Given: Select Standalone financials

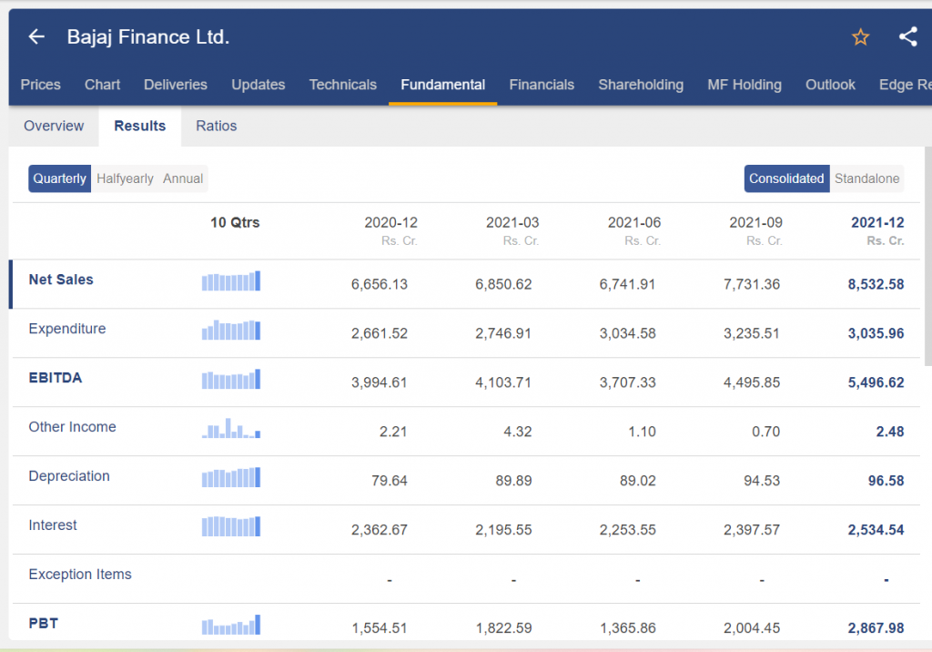Looking at the screenshot, I should pos(866,178).
